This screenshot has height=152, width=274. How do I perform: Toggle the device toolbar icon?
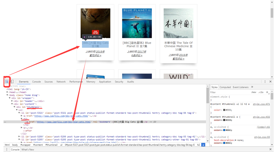coord(12,82)
